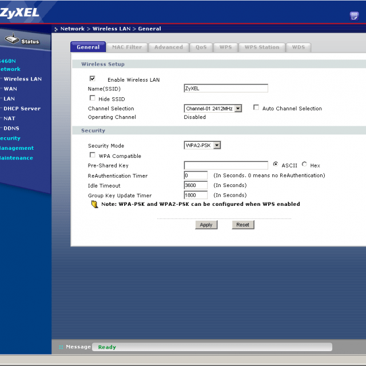Click breadcrumb arrow icon before Network

click(x=56, y=29)
